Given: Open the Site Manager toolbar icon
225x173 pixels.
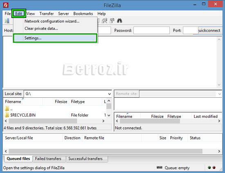Looking at the screenshot, I should point(7,21).
